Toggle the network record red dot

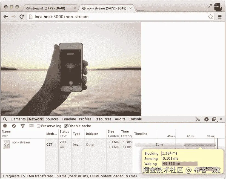pyautogui.click(x=5, y=126)
